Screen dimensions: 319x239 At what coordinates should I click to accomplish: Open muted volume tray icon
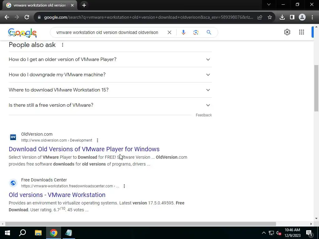coord(279,233)
